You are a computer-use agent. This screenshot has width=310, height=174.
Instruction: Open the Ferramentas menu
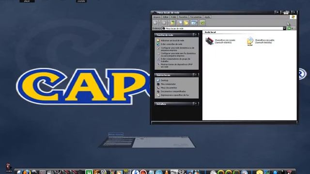pyautogui.click(x=196, y=17)
